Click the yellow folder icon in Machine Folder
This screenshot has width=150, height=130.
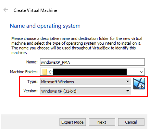[45, 72]
